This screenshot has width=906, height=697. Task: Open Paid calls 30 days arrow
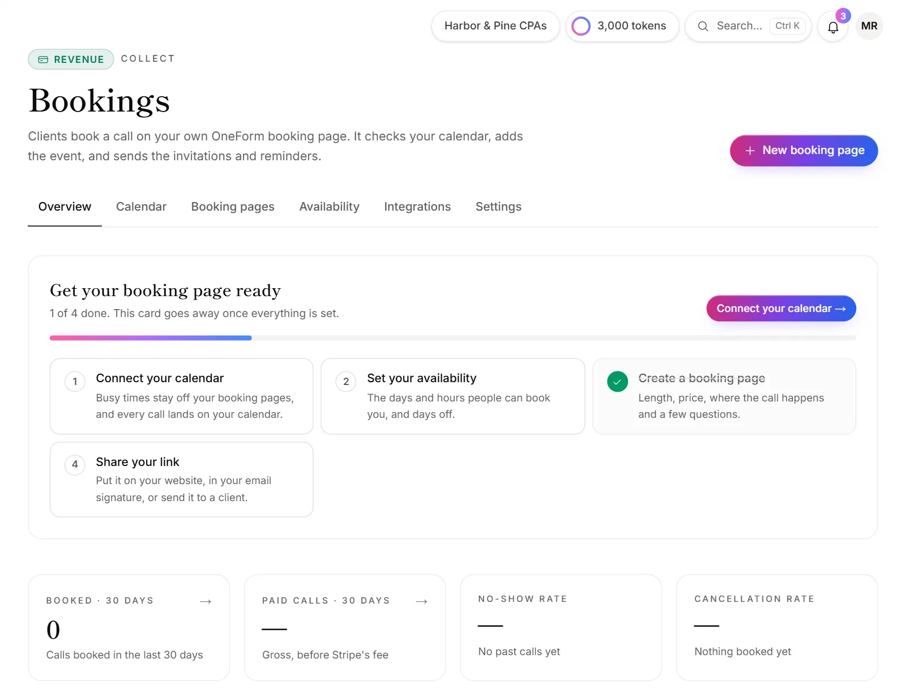(422, 601)
